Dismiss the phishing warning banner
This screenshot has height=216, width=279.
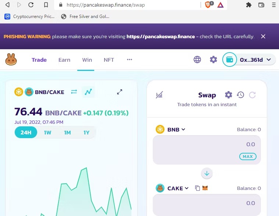pyautogui.click(x=263, y=36)
